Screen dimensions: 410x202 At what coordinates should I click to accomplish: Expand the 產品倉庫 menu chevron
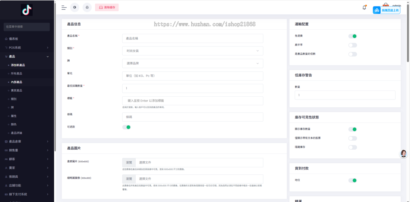(47, 142)
